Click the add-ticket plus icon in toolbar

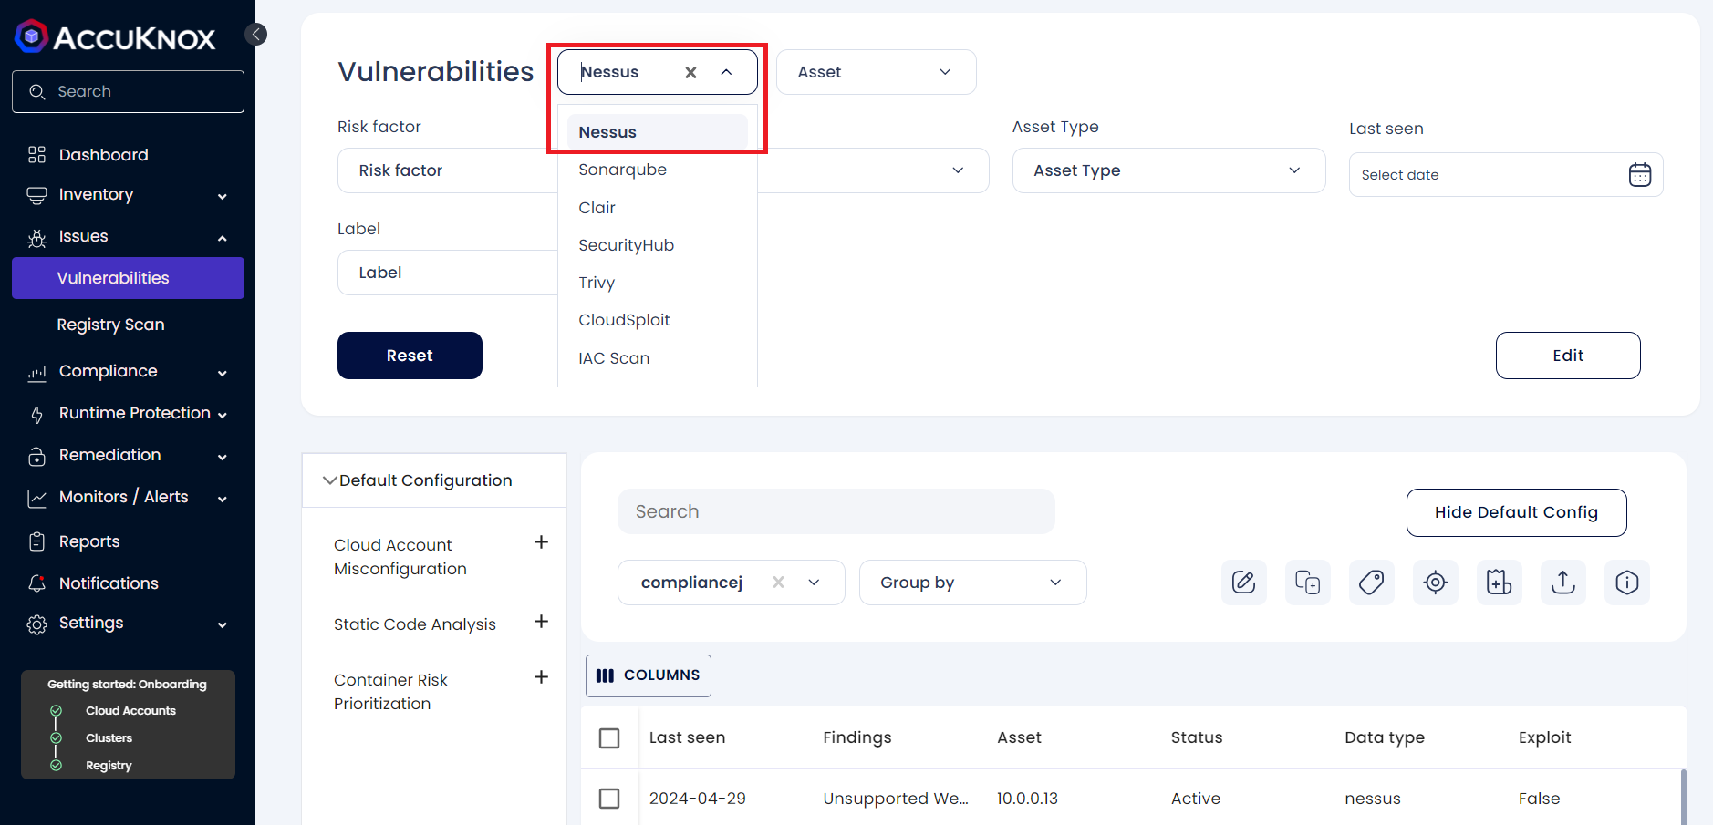point(1500,583)
